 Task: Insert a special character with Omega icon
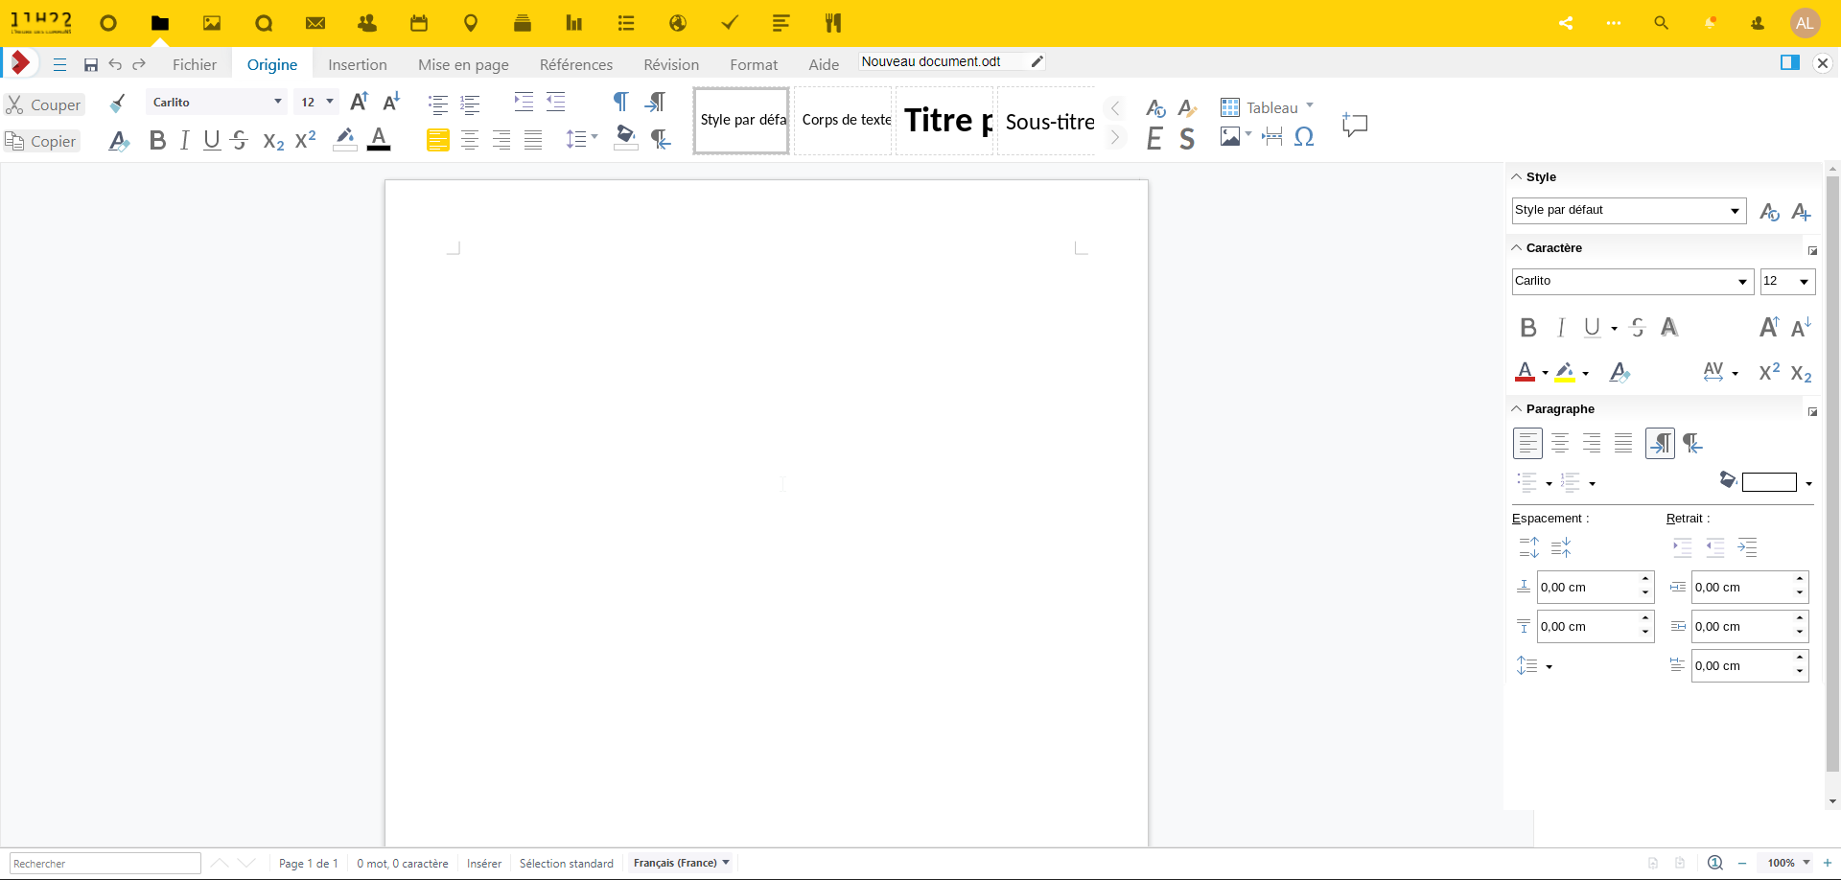1303,137
